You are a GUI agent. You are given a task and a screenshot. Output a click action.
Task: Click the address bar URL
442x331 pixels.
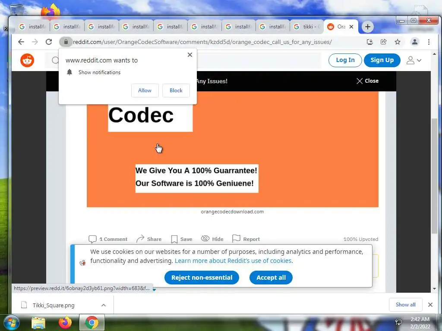202,42
